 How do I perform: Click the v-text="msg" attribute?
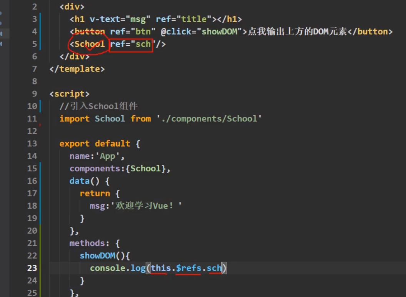pyautogui.click(x=120, y=19)
